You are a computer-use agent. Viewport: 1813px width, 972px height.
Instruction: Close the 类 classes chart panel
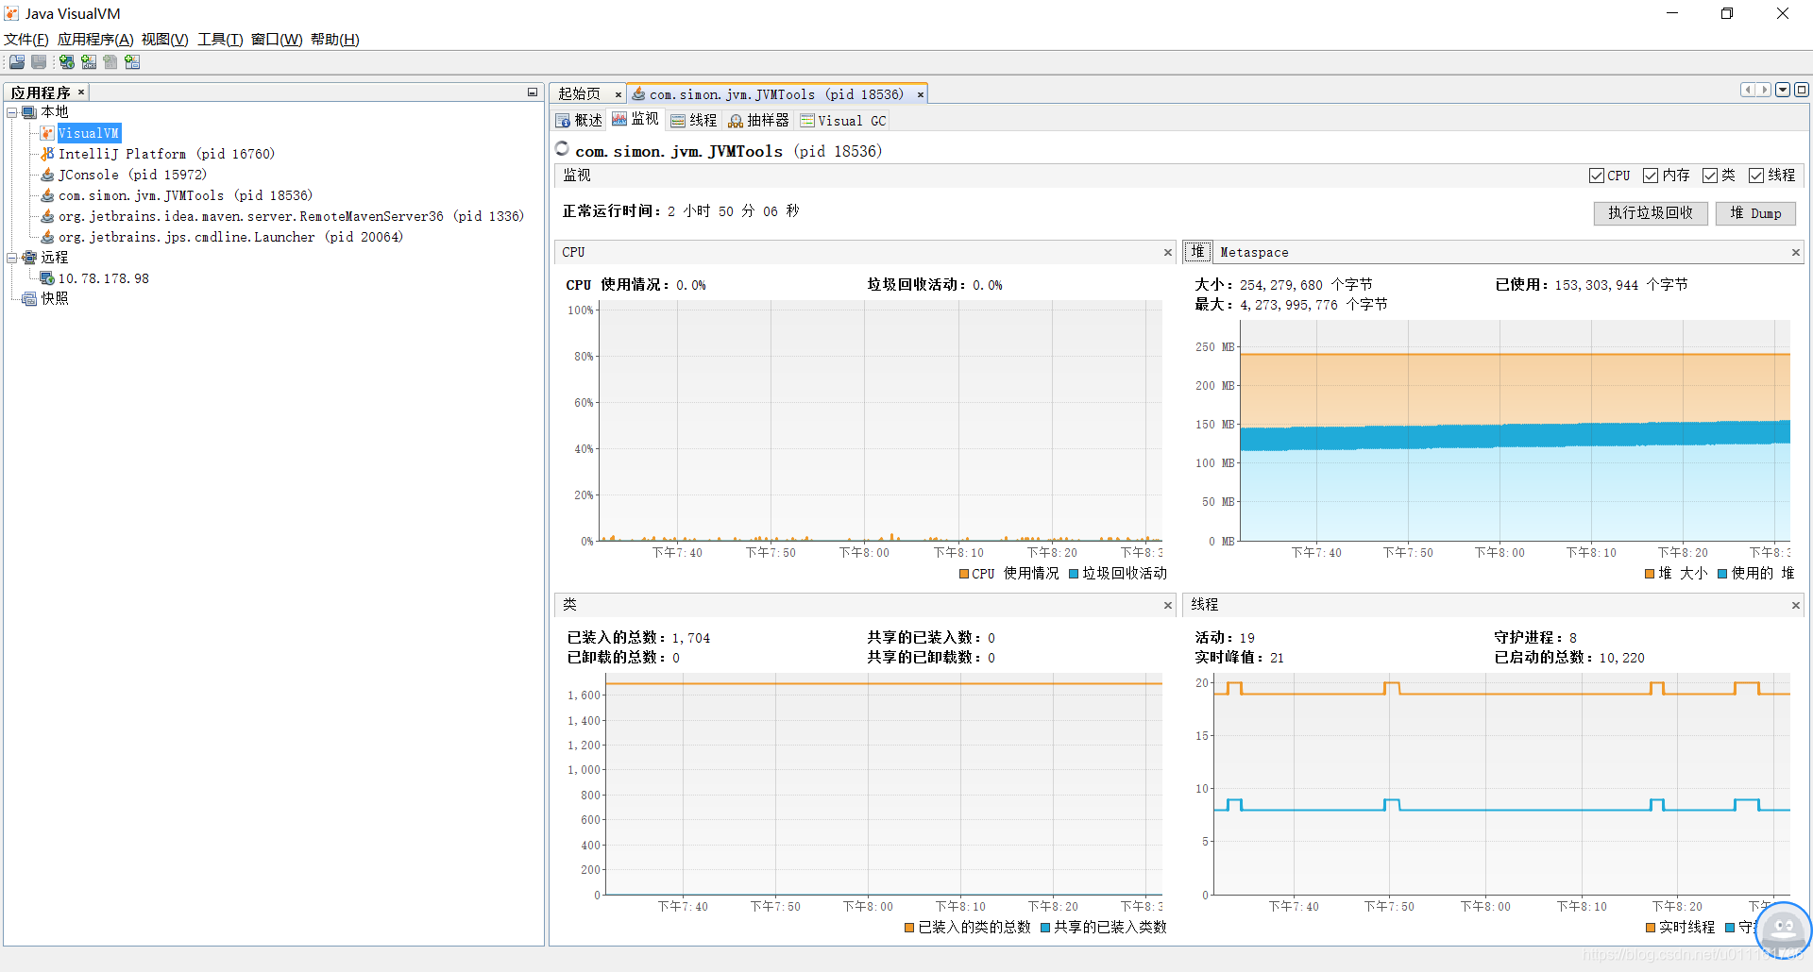click(1168, 605)
